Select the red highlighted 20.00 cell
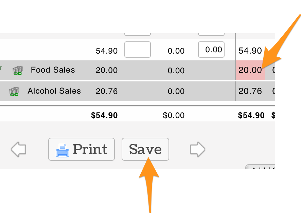The width and height of the screenshot is (301, 213). (250, 71)
